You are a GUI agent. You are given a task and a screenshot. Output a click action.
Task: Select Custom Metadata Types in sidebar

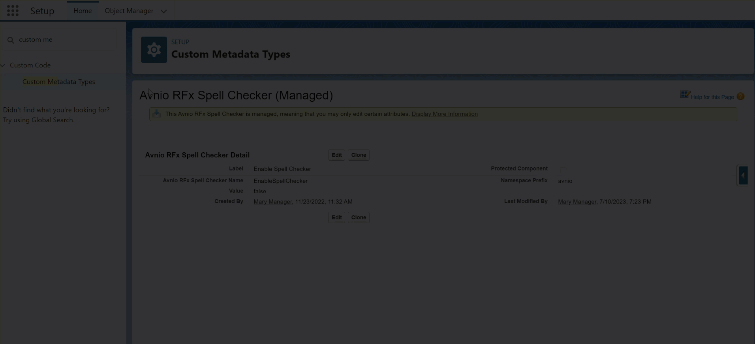click(59, 82)
